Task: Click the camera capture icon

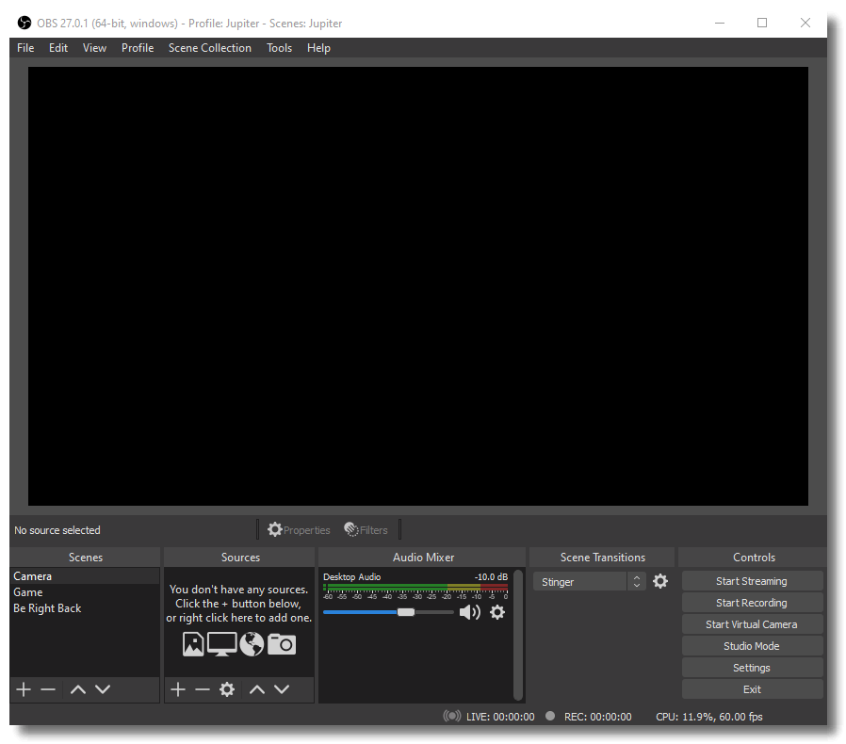Action: (282, 644)
